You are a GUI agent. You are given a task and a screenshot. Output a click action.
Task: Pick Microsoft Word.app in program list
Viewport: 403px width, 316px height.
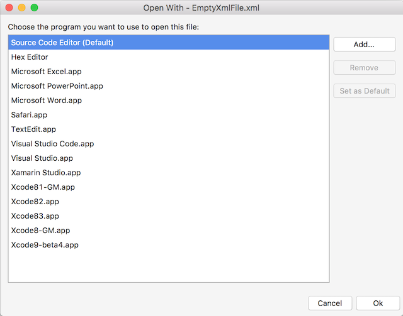click(169, 101)
